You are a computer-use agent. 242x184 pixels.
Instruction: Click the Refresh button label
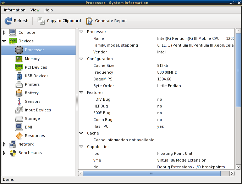[21, 21]
